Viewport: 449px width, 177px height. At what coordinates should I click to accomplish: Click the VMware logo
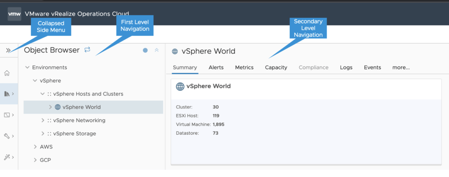click(x=14, y=14)
